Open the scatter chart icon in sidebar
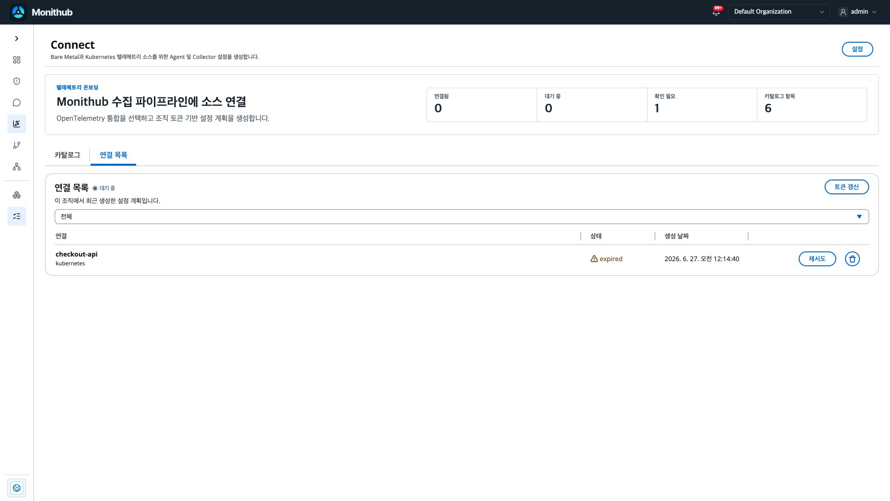890x501 pixels. coord(17,124)
